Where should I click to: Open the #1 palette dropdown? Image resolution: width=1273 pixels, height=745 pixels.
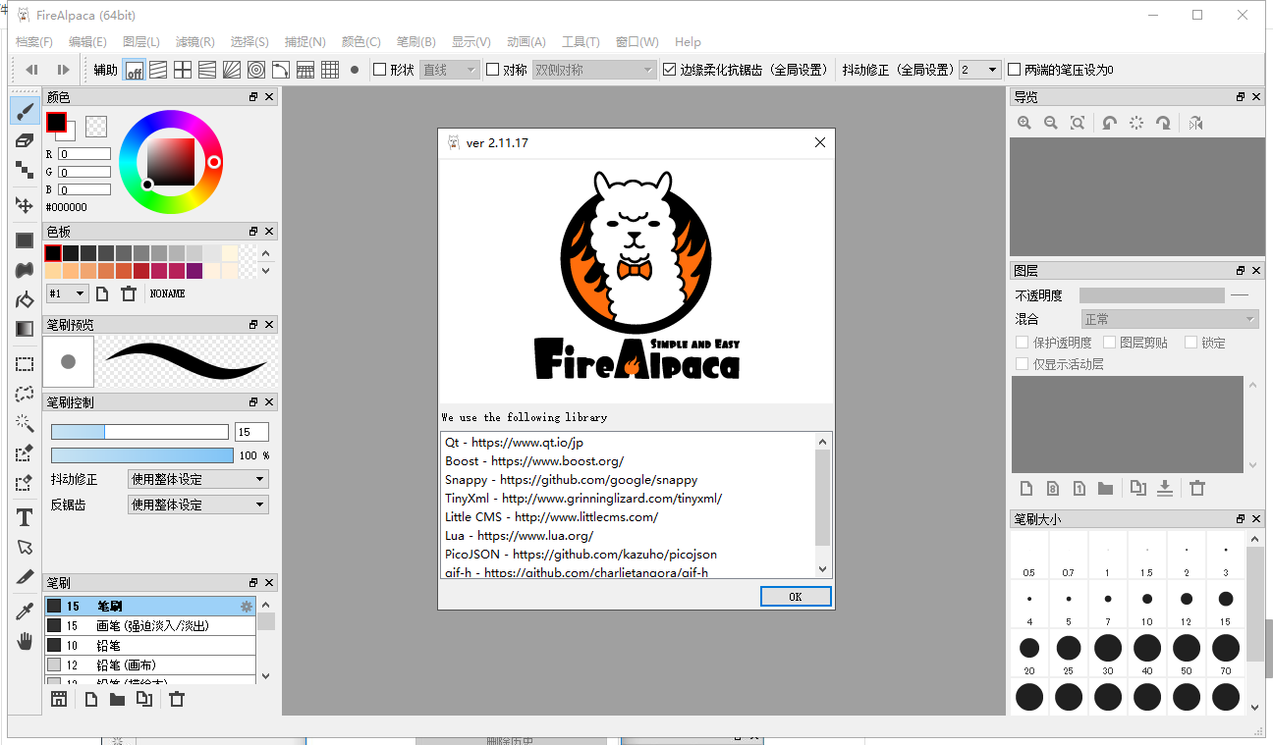(x=68, y=293)
